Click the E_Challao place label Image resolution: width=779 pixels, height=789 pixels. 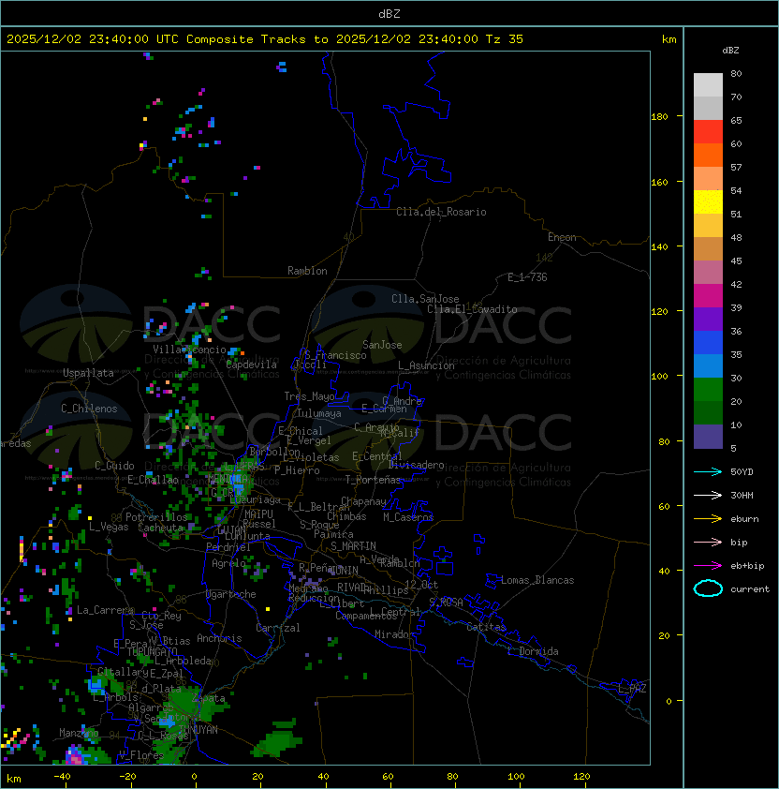(x=153, y=480)
